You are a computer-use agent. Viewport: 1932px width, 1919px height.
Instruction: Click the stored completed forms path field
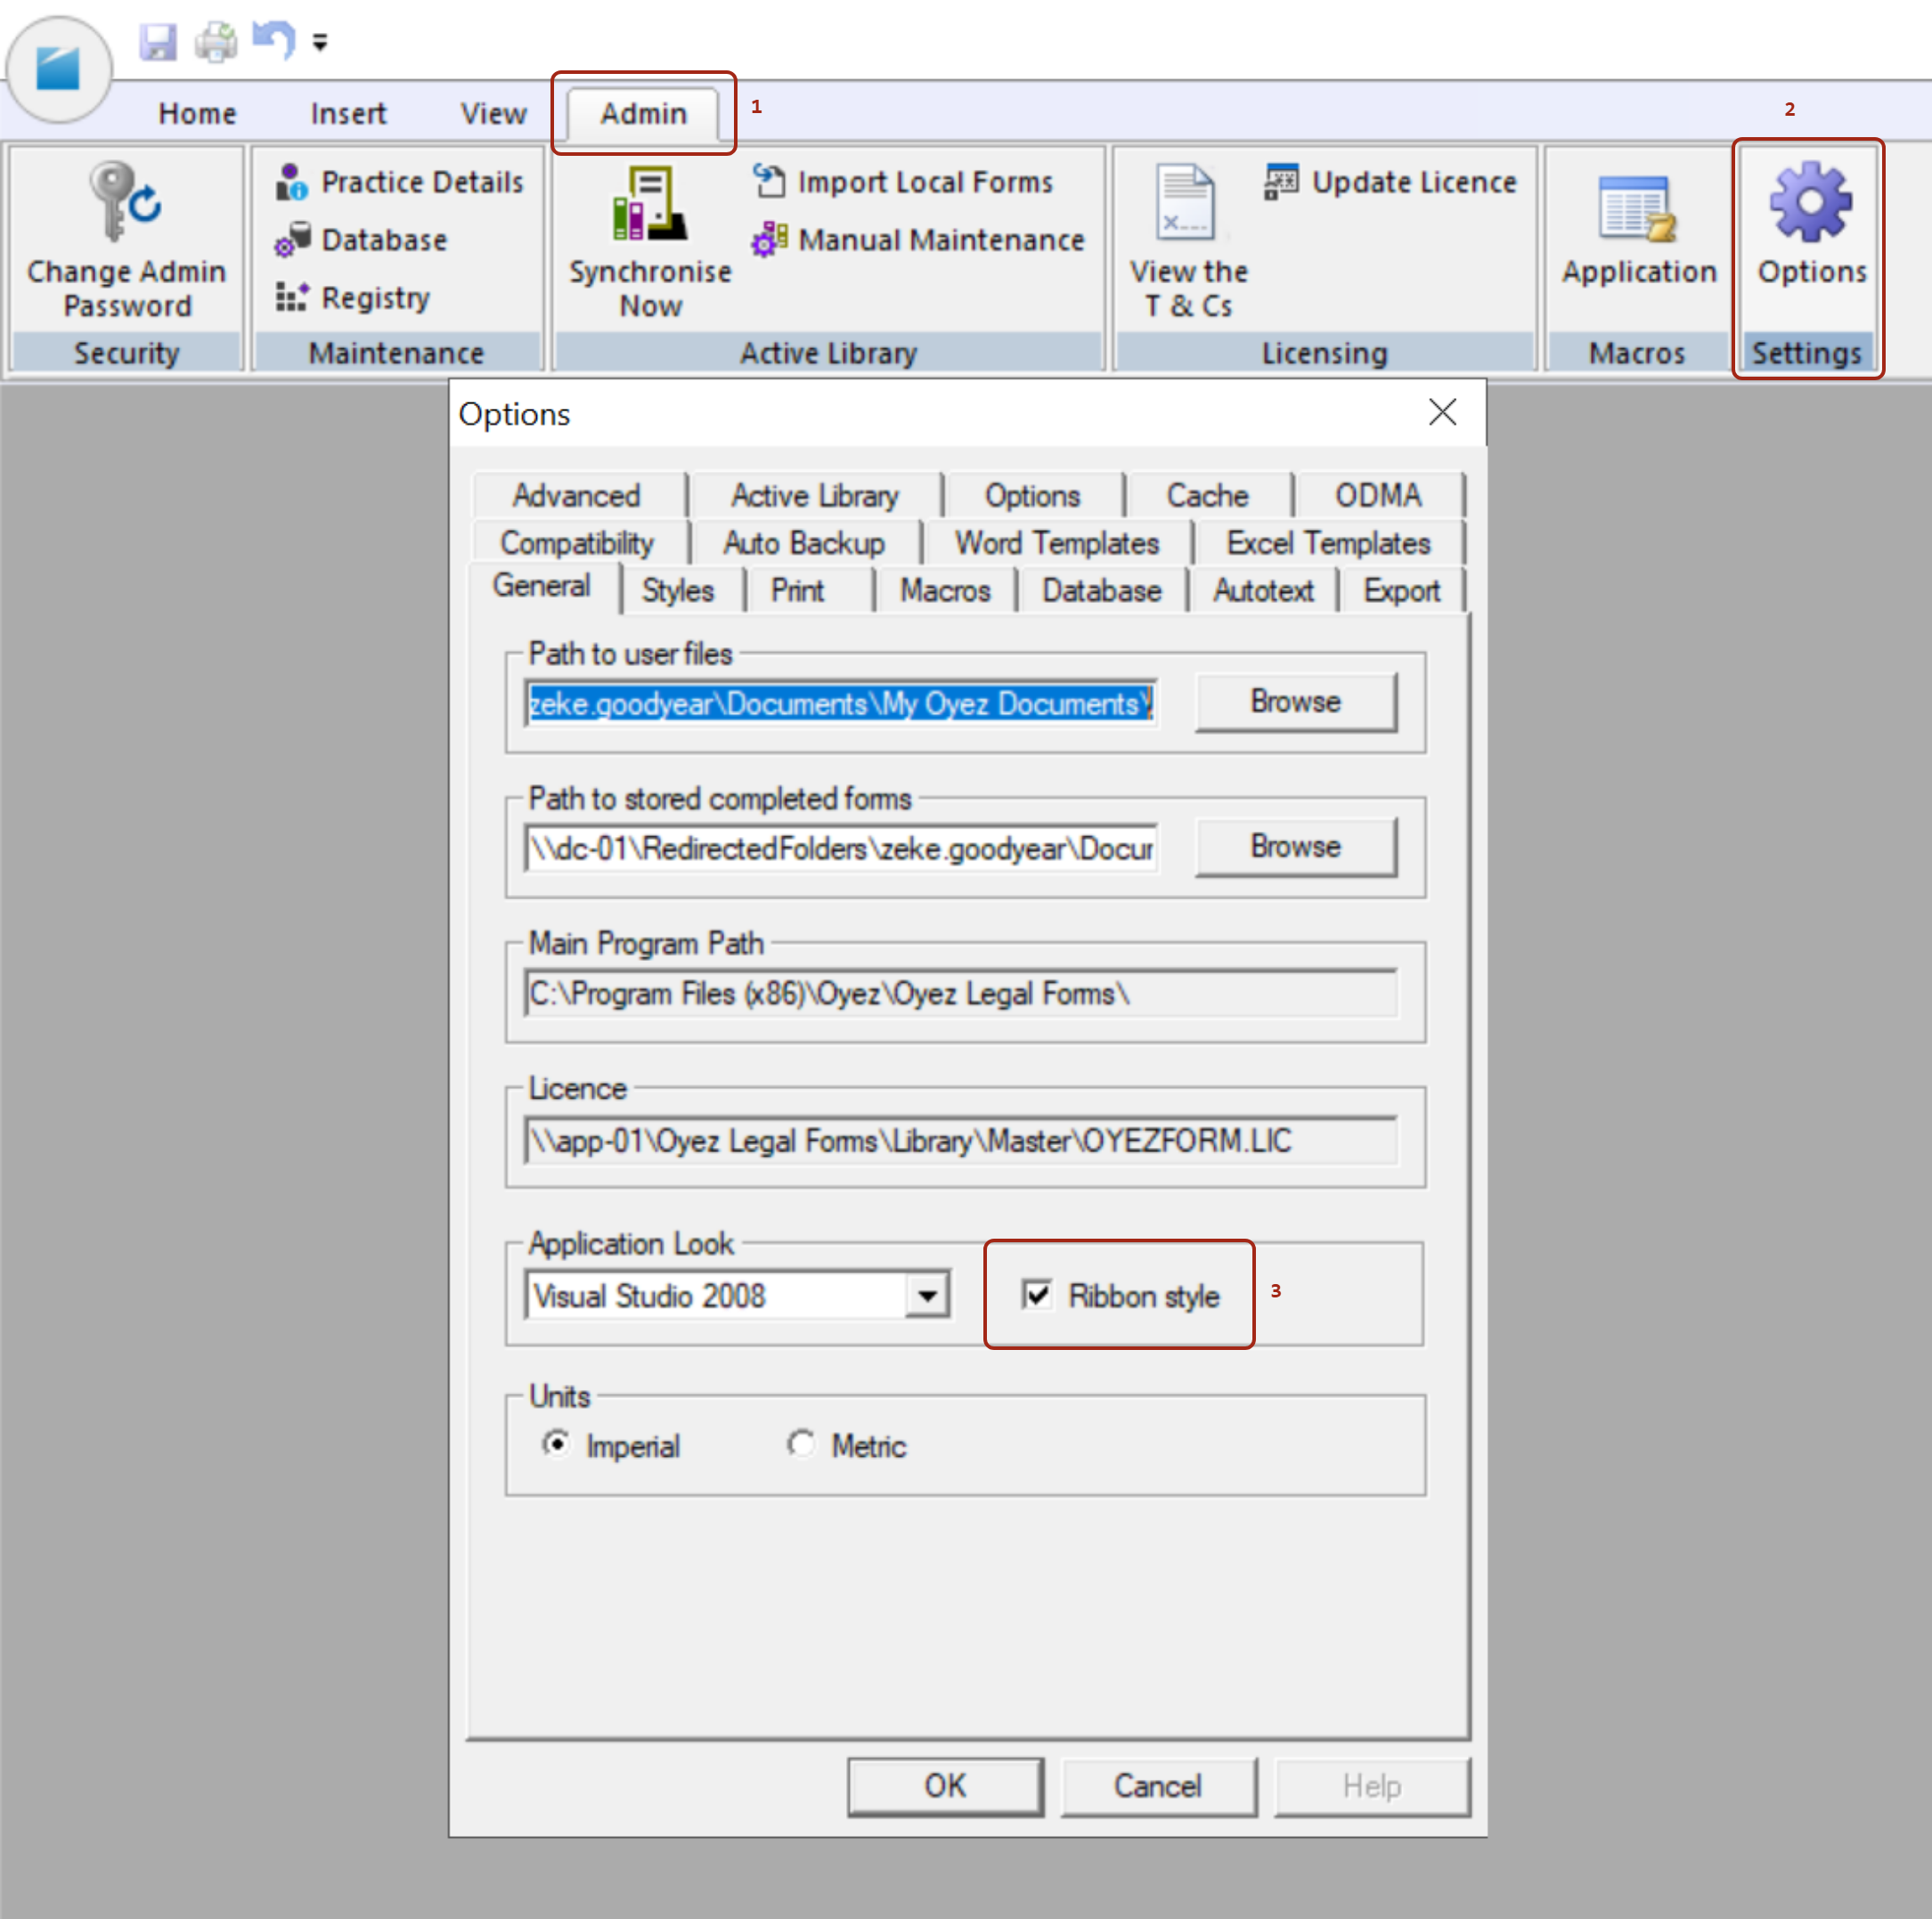coord(840,849)
